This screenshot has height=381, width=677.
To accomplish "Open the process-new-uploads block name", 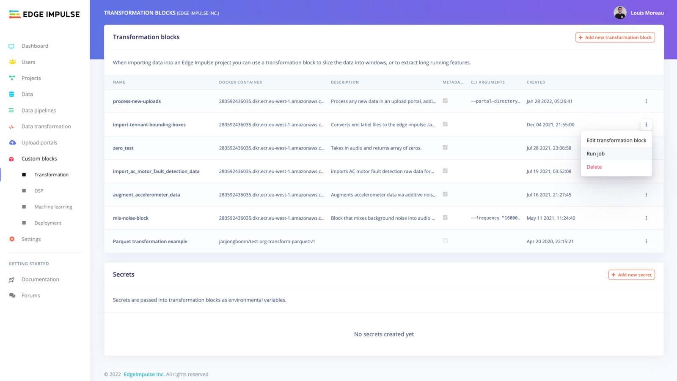I will pos(137,101).
